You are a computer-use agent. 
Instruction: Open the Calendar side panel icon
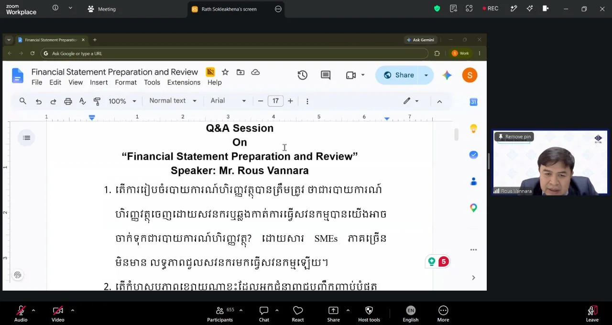click(x=473, y=102)
